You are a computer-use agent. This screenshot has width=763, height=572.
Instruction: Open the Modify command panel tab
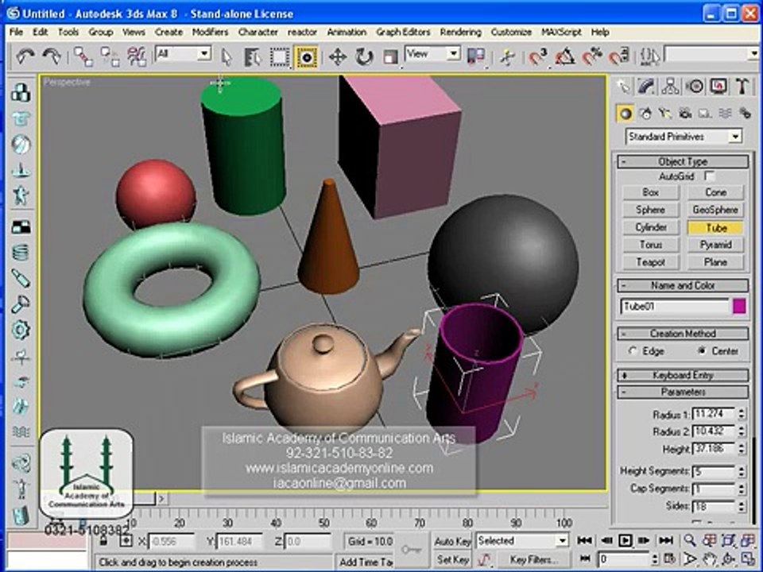(x=647, y=87)
